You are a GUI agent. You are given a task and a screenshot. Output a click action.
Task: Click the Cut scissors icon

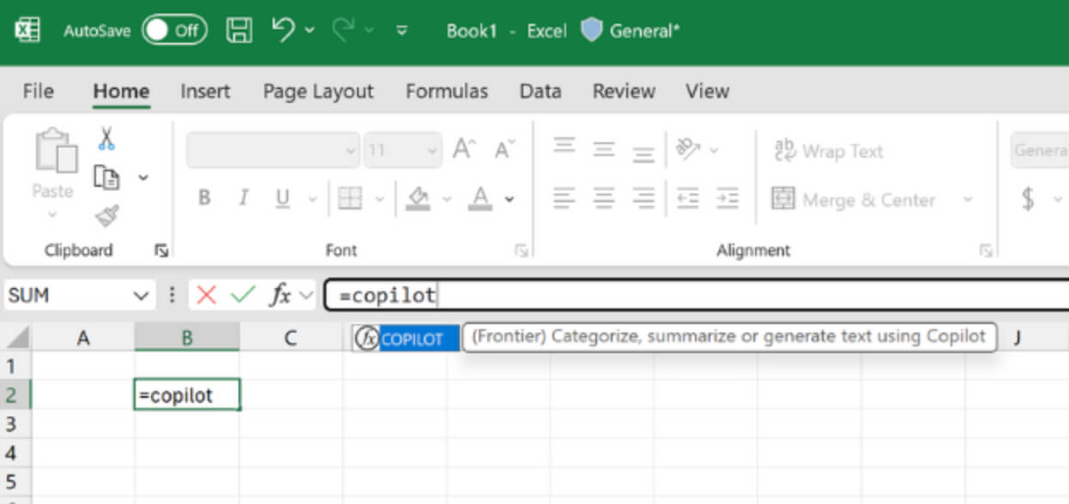[106, 139]
